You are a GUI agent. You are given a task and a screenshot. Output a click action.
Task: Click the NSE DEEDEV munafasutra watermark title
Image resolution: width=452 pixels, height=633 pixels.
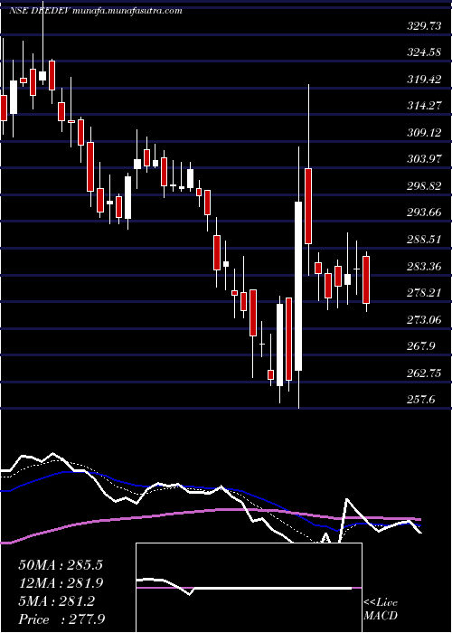(x=95, y=11)
